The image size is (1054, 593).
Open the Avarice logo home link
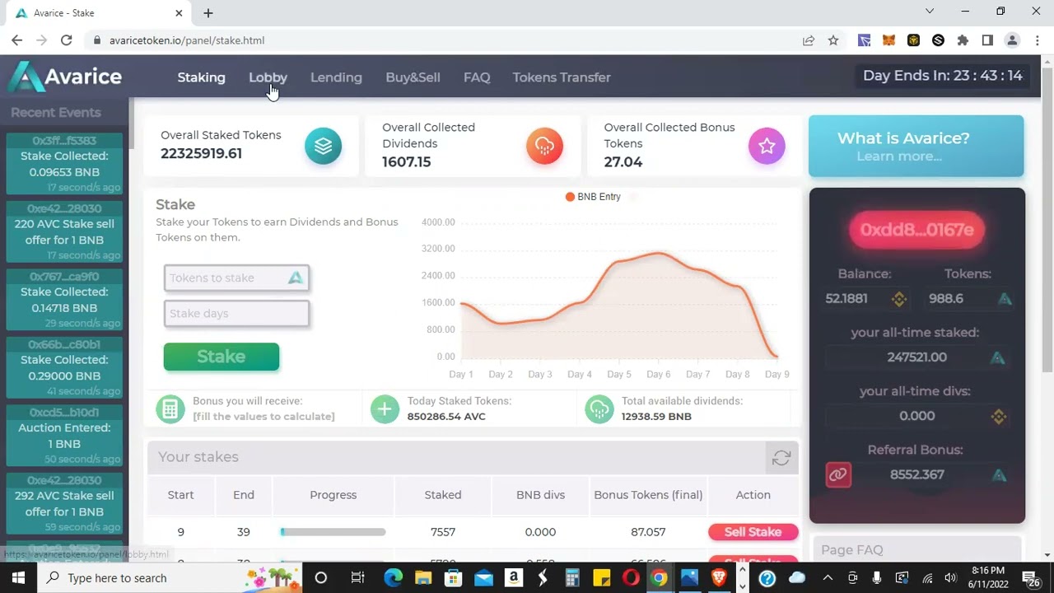click(x=65, y=77)
